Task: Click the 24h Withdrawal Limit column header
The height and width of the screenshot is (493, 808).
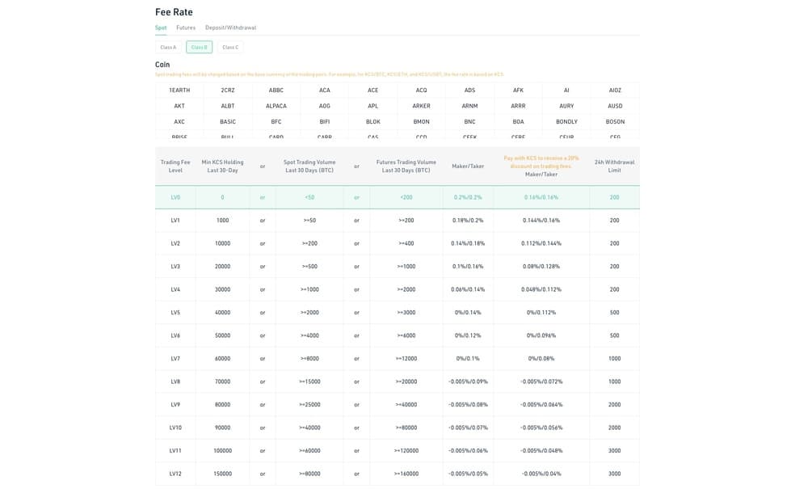Action: tap(614, 166)
